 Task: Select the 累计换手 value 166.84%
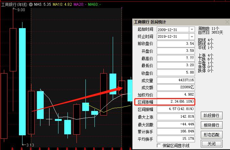coord(176,131)
